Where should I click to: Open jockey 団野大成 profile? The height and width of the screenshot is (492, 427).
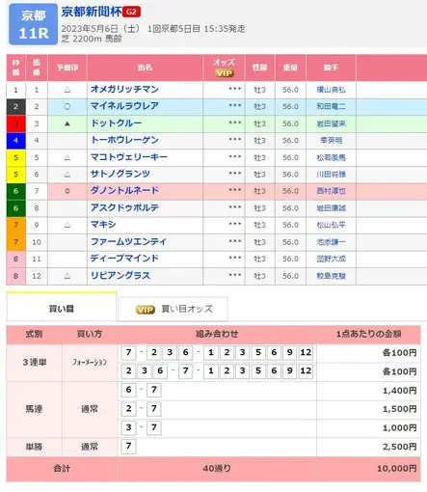[331, 259]
